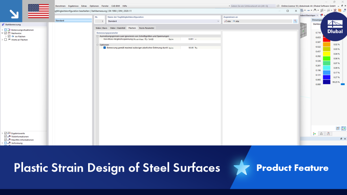Viewport: 347px width, 195px height.
Task: Click the panel options icon above control panel tabs
Action: (x=338, y=128)
